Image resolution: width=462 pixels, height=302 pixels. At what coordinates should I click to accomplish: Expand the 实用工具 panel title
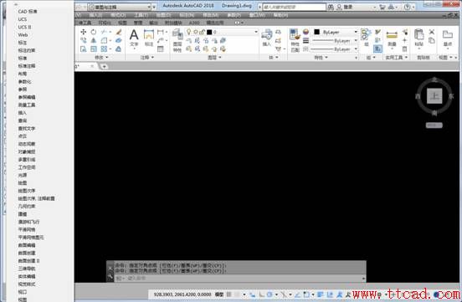(x=396, y=58)
